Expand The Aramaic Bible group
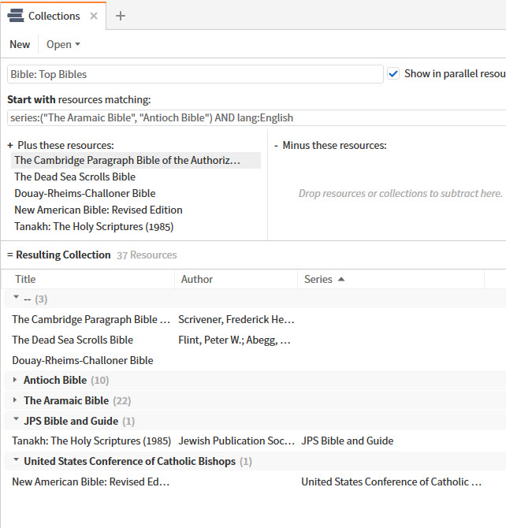506x528 pixels. click(x=15, y=400)
